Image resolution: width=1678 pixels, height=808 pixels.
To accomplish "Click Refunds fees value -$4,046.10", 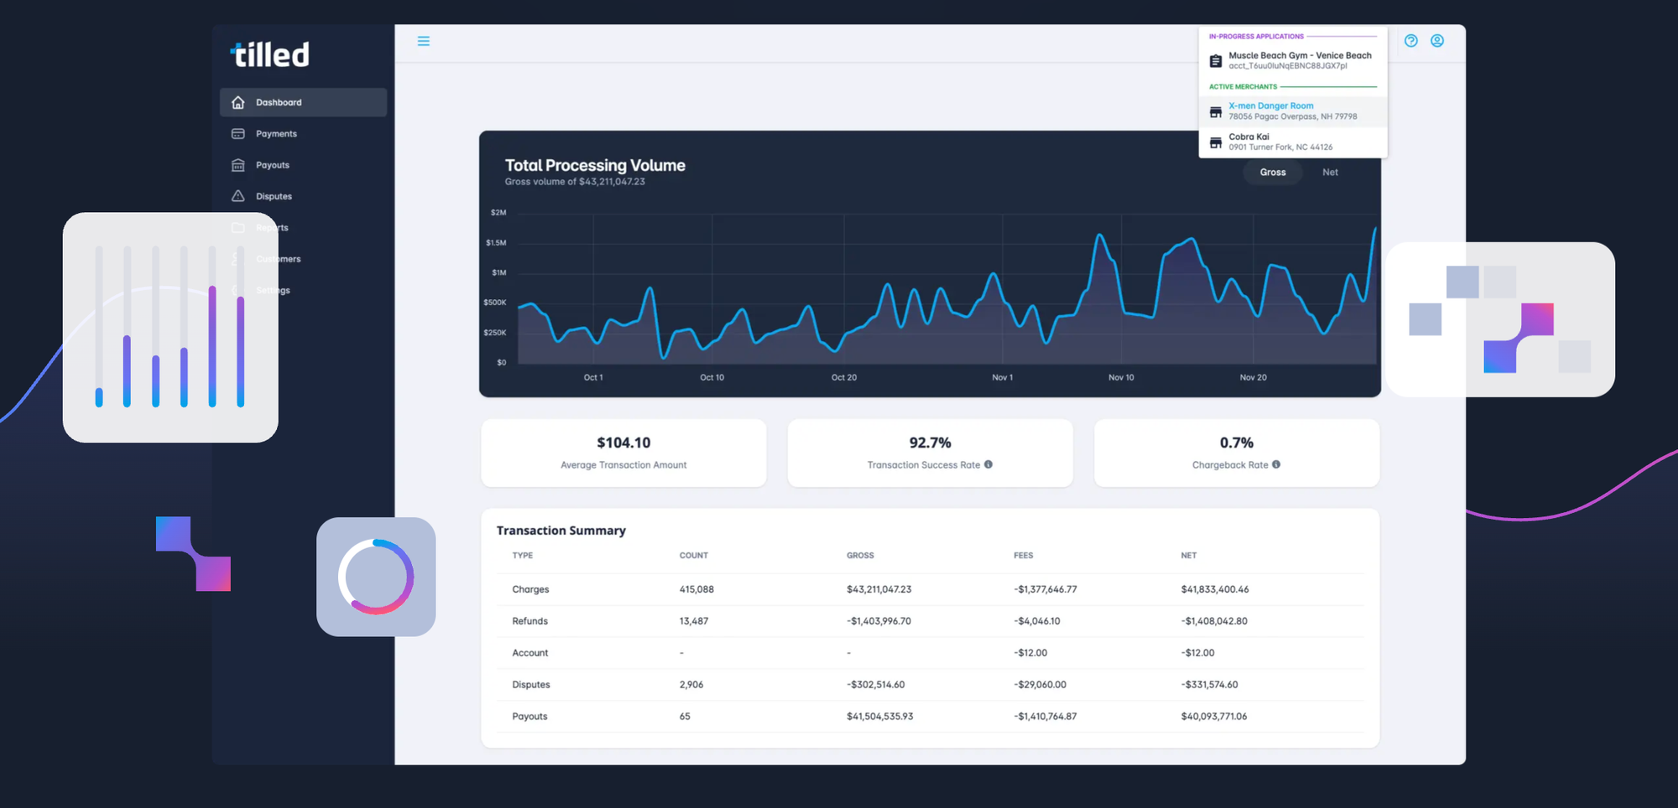I will [x=1037, y=621].
